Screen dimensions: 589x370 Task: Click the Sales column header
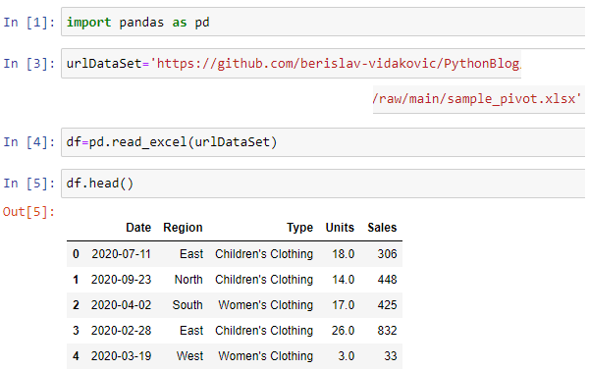point(382,228)
